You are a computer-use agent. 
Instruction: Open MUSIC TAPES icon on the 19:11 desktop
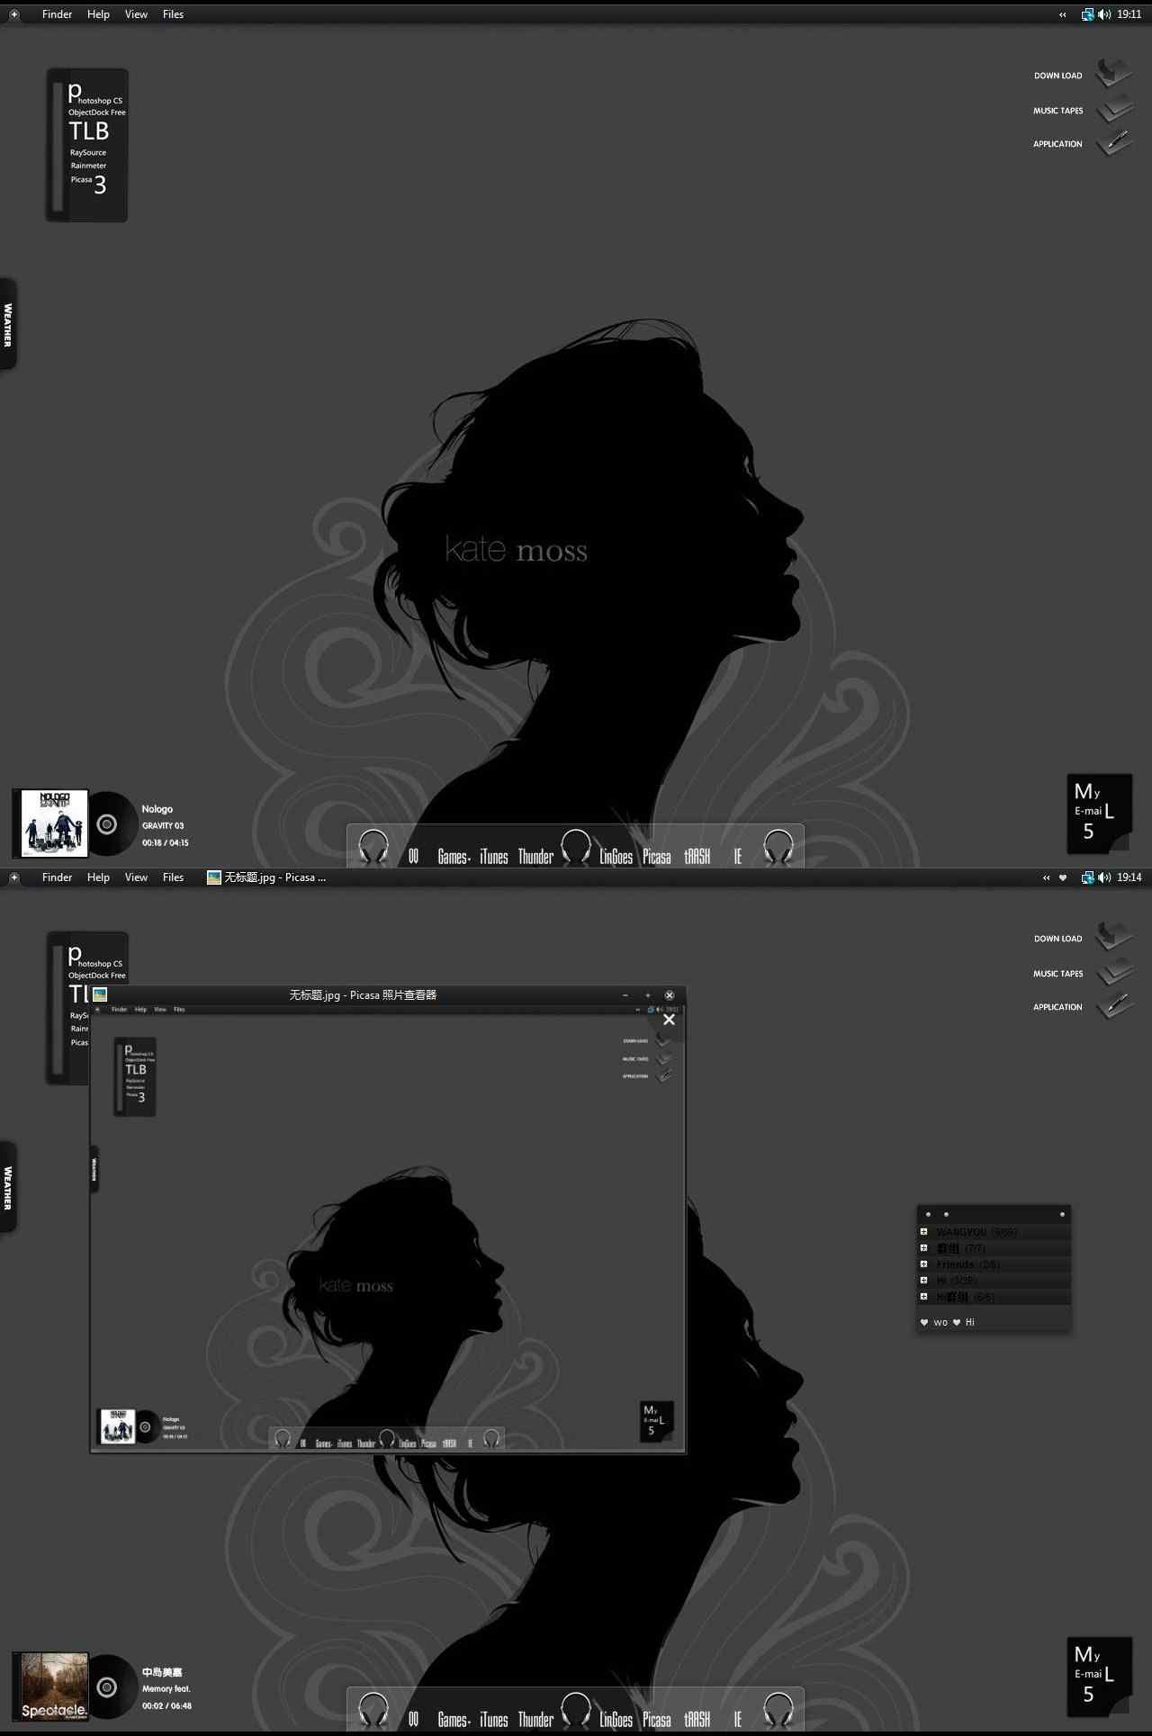(x=1115, y=109)
